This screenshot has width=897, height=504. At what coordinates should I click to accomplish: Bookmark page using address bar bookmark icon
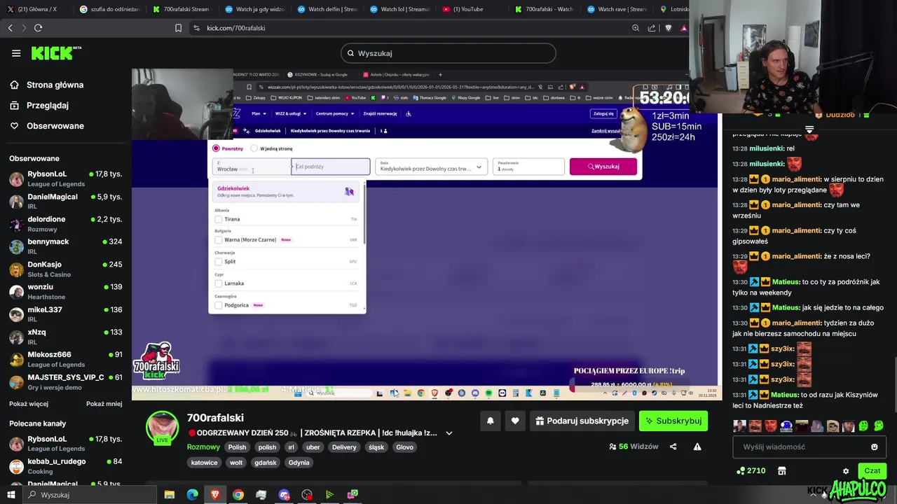point(178,28)
